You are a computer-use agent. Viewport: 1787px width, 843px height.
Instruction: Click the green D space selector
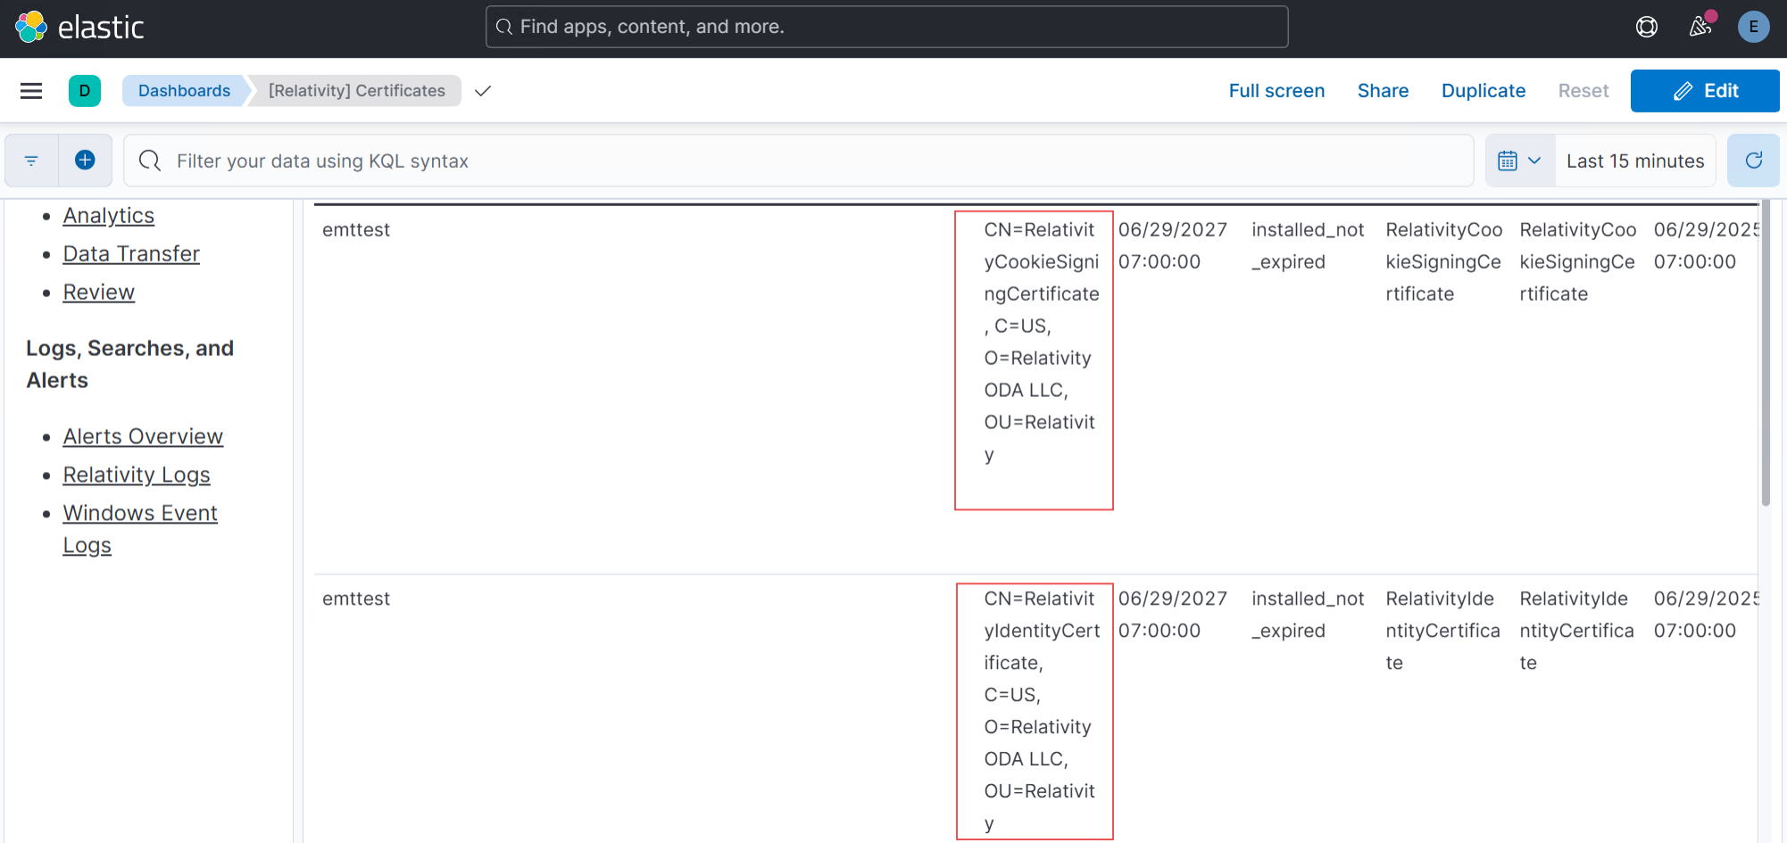click(x=85, y=91)
